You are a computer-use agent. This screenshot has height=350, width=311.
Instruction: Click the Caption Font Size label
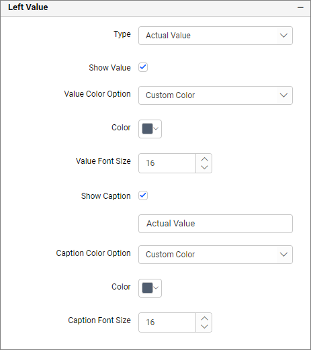tap(99, 320)
